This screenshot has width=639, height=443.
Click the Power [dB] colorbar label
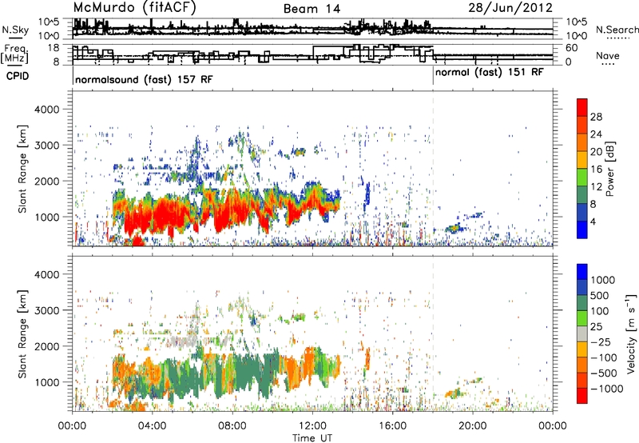point(610,169)
